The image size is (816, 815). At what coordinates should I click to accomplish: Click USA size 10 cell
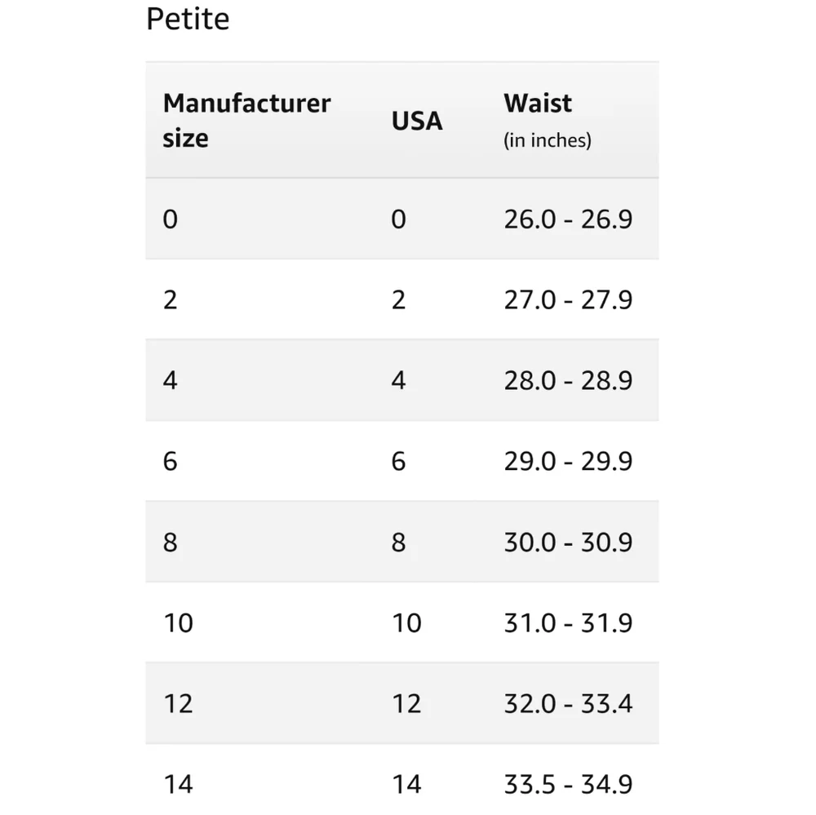point(406,623)
